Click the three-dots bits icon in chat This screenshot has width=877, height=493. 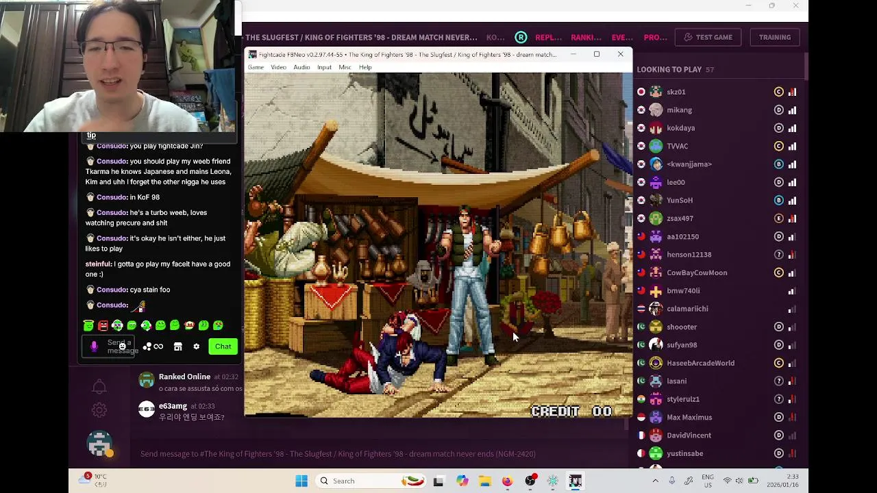(x=147, y=346)
